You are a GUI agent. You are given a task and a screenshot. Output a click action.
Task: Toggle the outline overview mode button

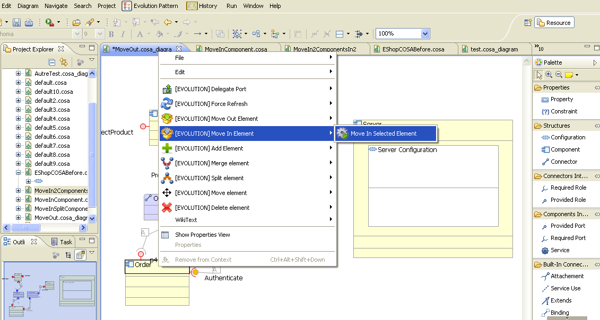(x=81, y=255)
